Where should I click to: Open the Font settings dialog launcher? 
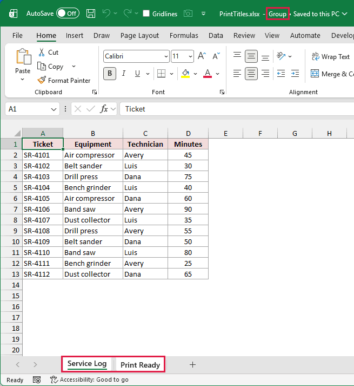point(222,92)
